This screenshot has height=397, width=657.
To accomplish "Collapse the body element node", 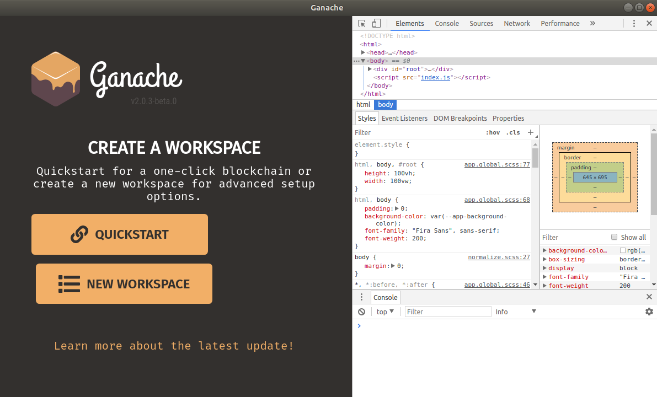I will point(363,61).
